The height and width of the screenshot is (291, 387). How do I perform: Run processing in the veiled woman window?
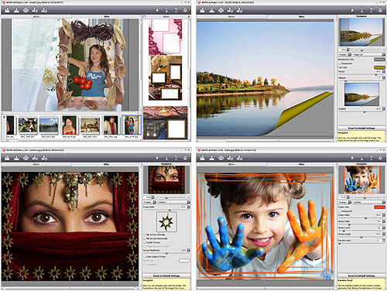click(157, 158)
